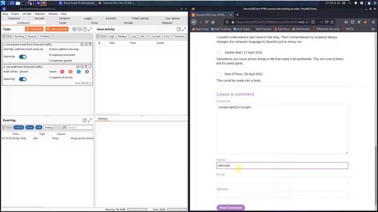Open the page actions three-dot menu

(321, 22)
